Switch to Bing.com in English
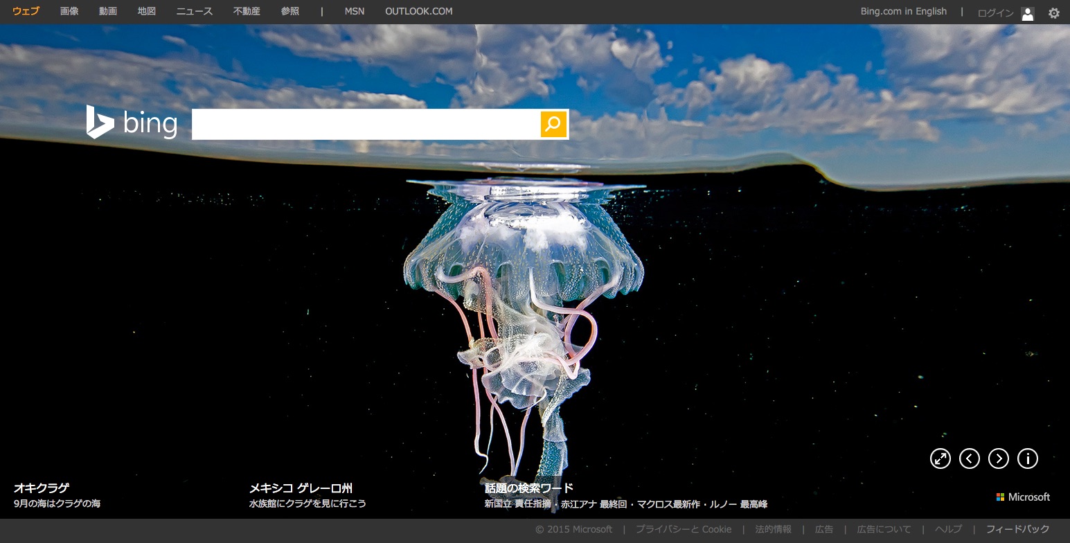This screenshot has width=1070, height=543. point(903,11)
